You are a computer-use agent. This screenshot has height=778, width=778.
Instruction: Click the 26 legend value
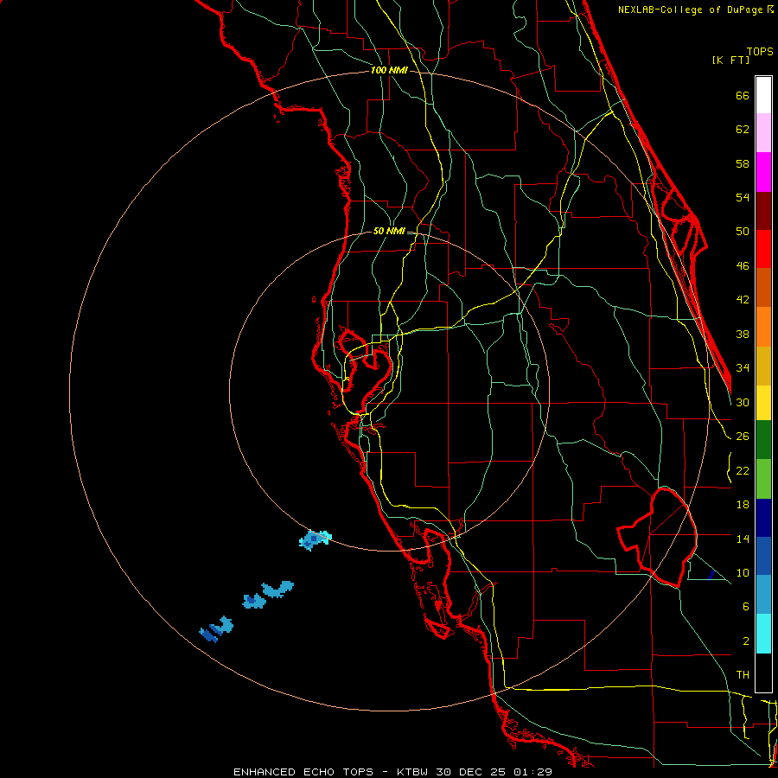point(743,437)
